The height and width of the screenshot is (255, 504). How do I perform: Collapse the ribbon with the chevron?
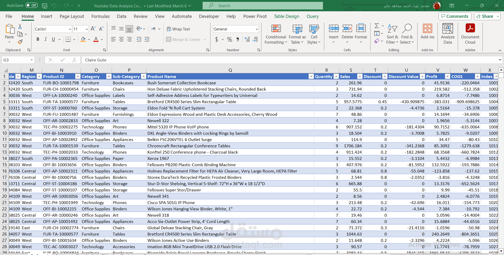point(500,50)
